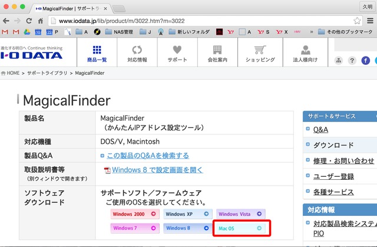Switch to the MagicalFinder browser tab

71,8
